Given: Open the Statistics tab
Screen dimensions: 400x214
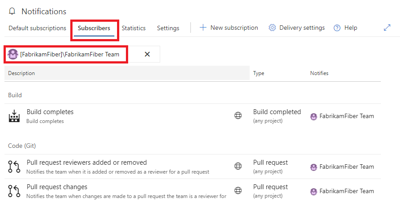Looking at the screenshot, I should (x=133, y=28).
